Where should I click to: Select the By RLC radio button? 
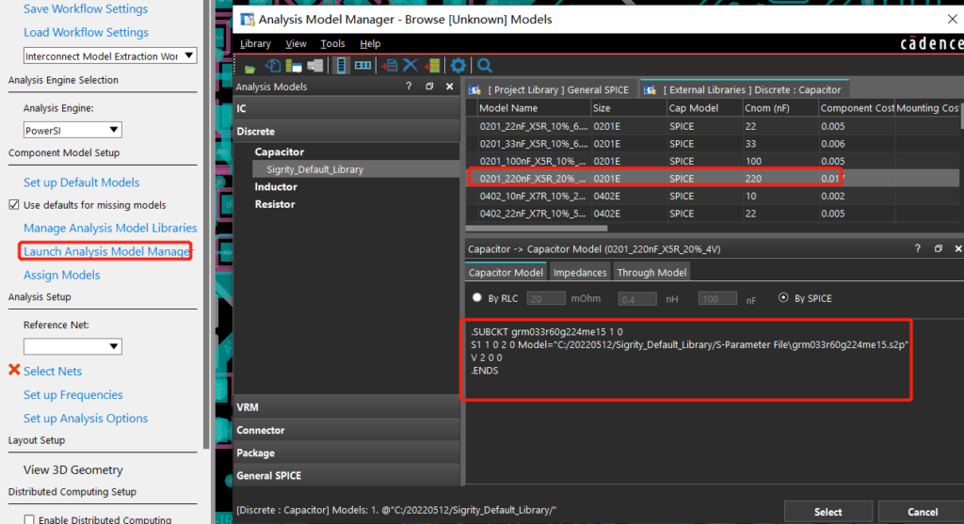[x=476, y=298]
